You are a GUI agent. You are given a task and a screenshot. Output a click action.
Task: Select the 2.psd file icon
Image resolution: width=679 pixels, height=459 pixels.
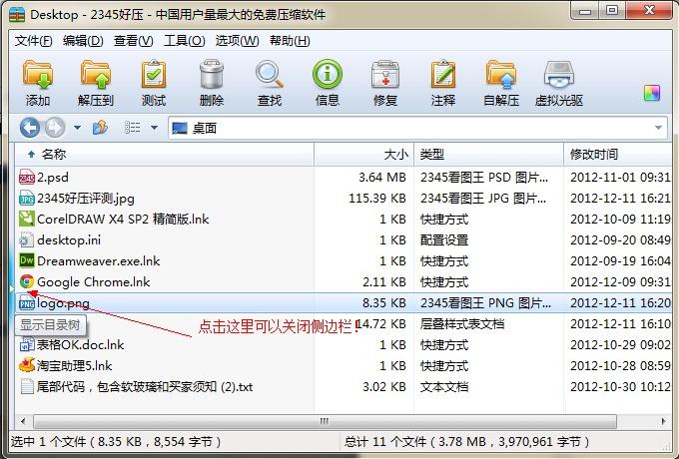coord(26,178)
